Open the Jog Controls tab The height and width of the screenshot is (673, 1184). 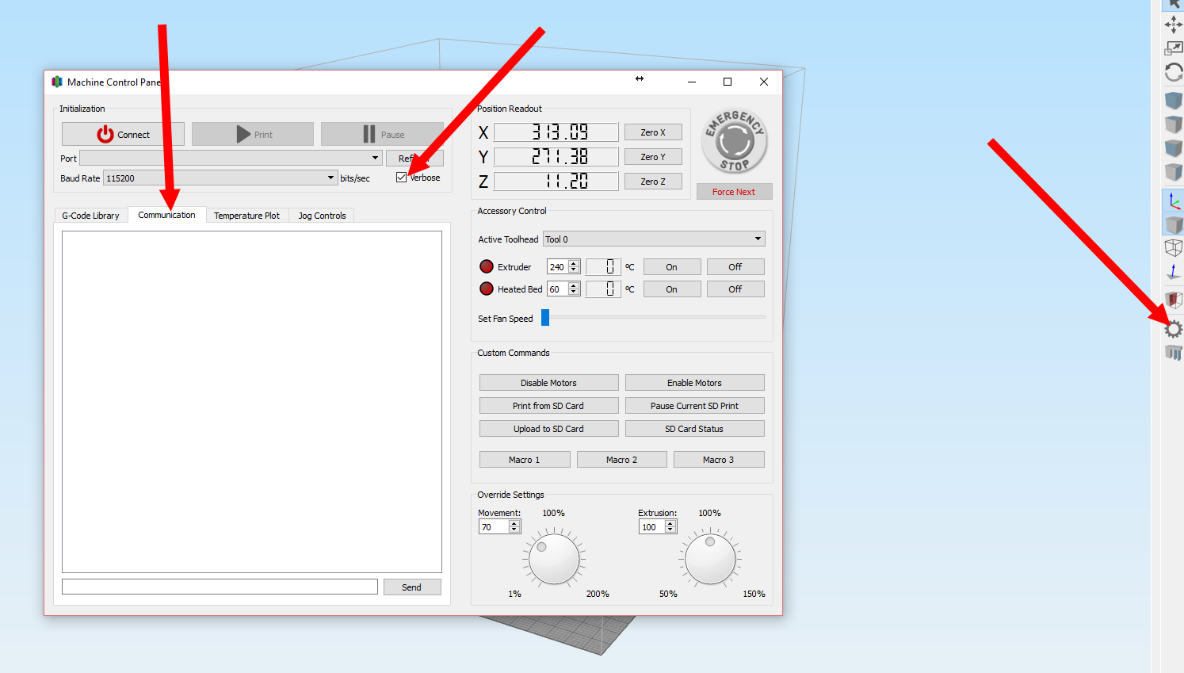tap(322, 216)
